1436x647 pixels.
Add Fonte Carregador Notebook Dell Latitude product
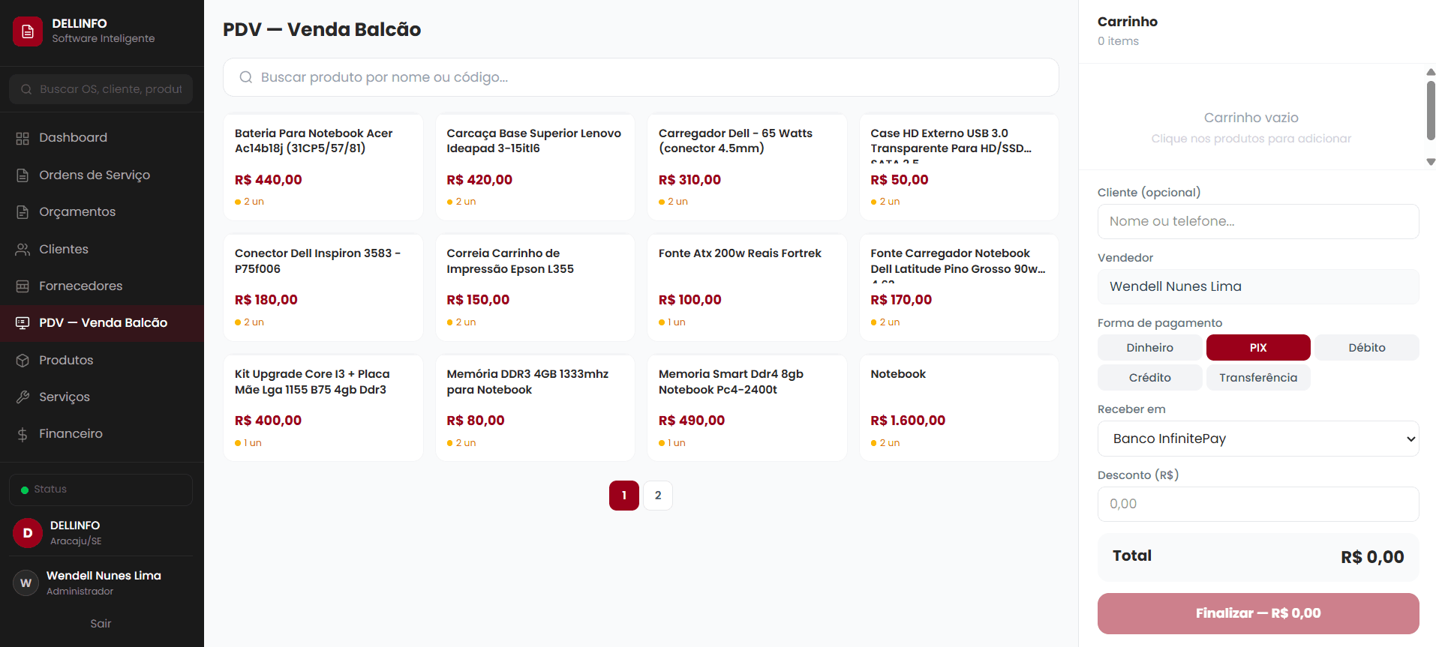[959, 288]
